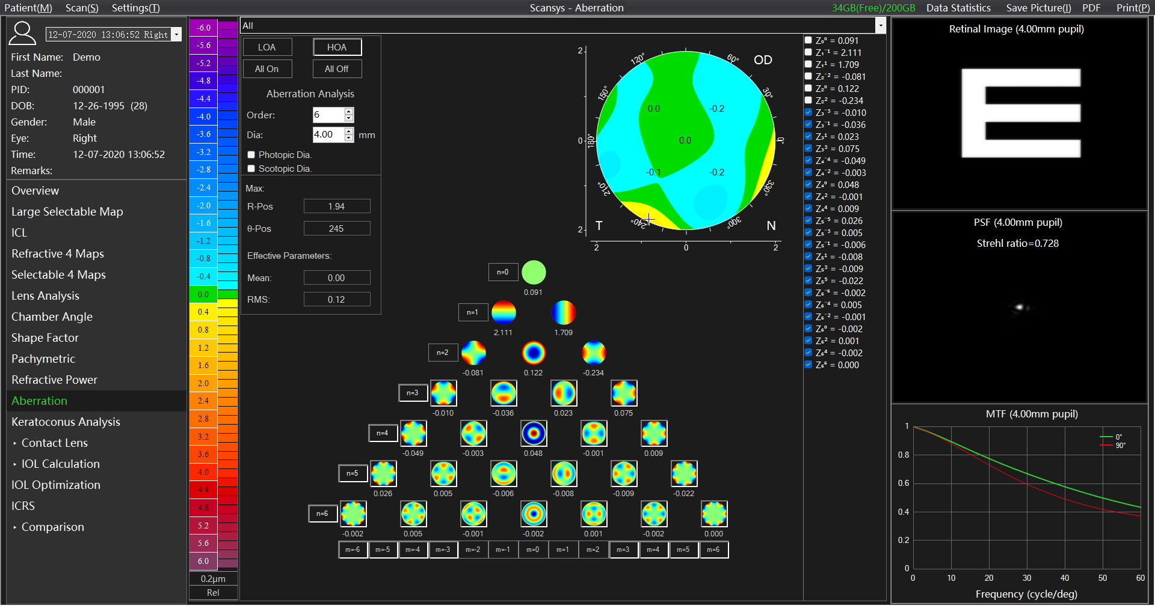Viewport: 1155px width, 606px height.
Task: Click the Dia. value input field
Action: (328, 135)
